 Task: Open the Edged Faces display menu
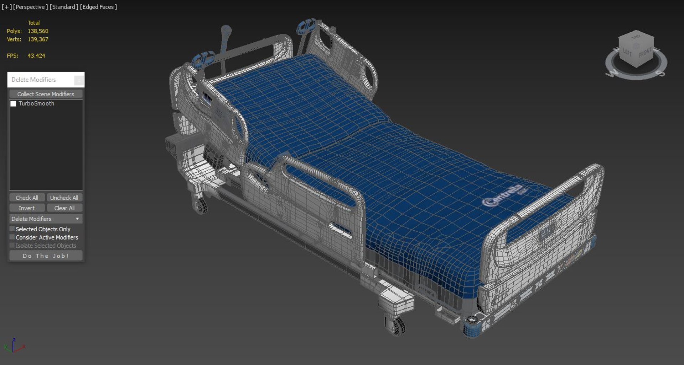point(98,7)
